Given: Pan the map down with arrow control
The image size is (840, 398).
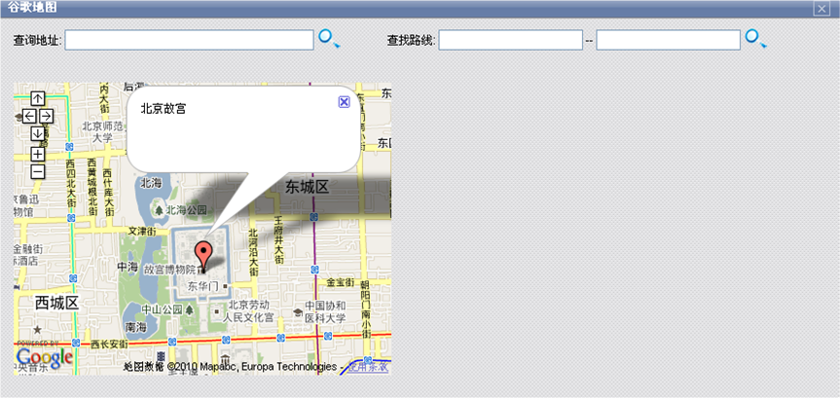Looking at the screenshot, I should coord(38,133).
